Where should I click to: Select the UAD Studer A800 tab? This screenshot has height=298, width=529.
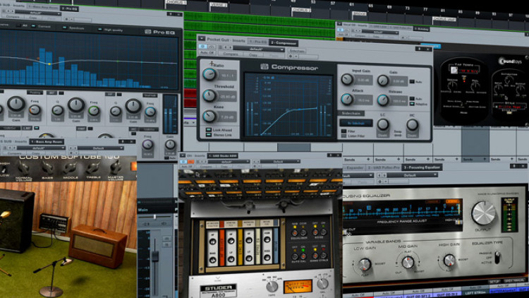[x=222, y=156]
